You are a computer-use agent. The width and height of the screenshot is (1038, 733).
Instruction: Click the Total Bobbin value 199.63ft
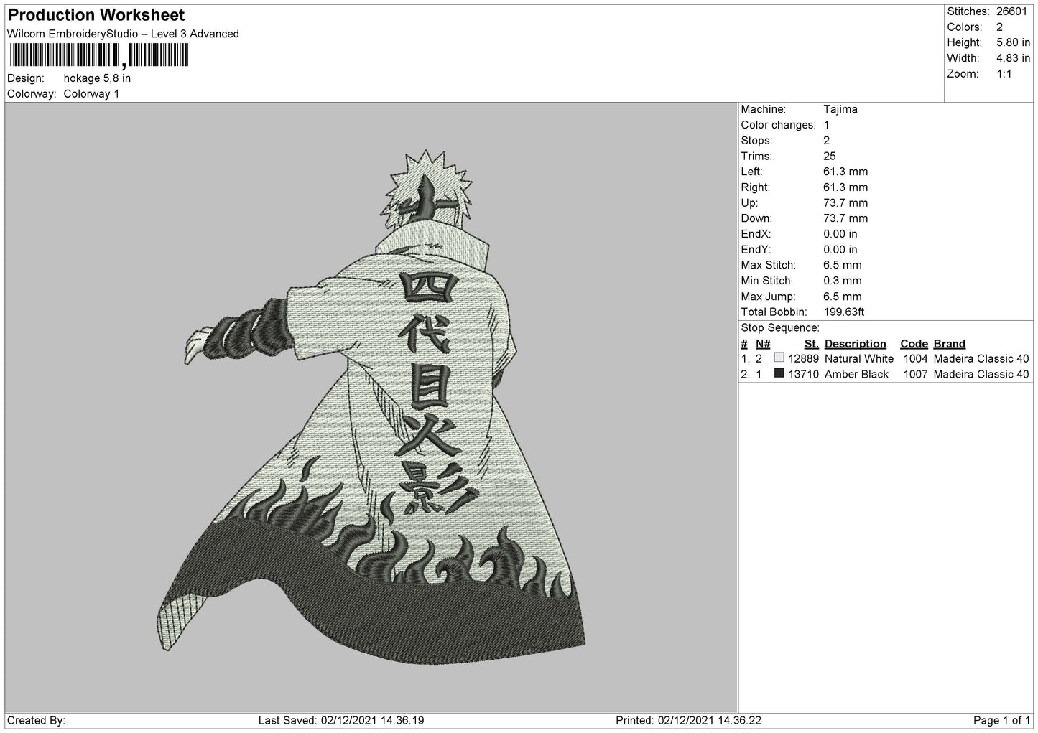click(844, 312)
